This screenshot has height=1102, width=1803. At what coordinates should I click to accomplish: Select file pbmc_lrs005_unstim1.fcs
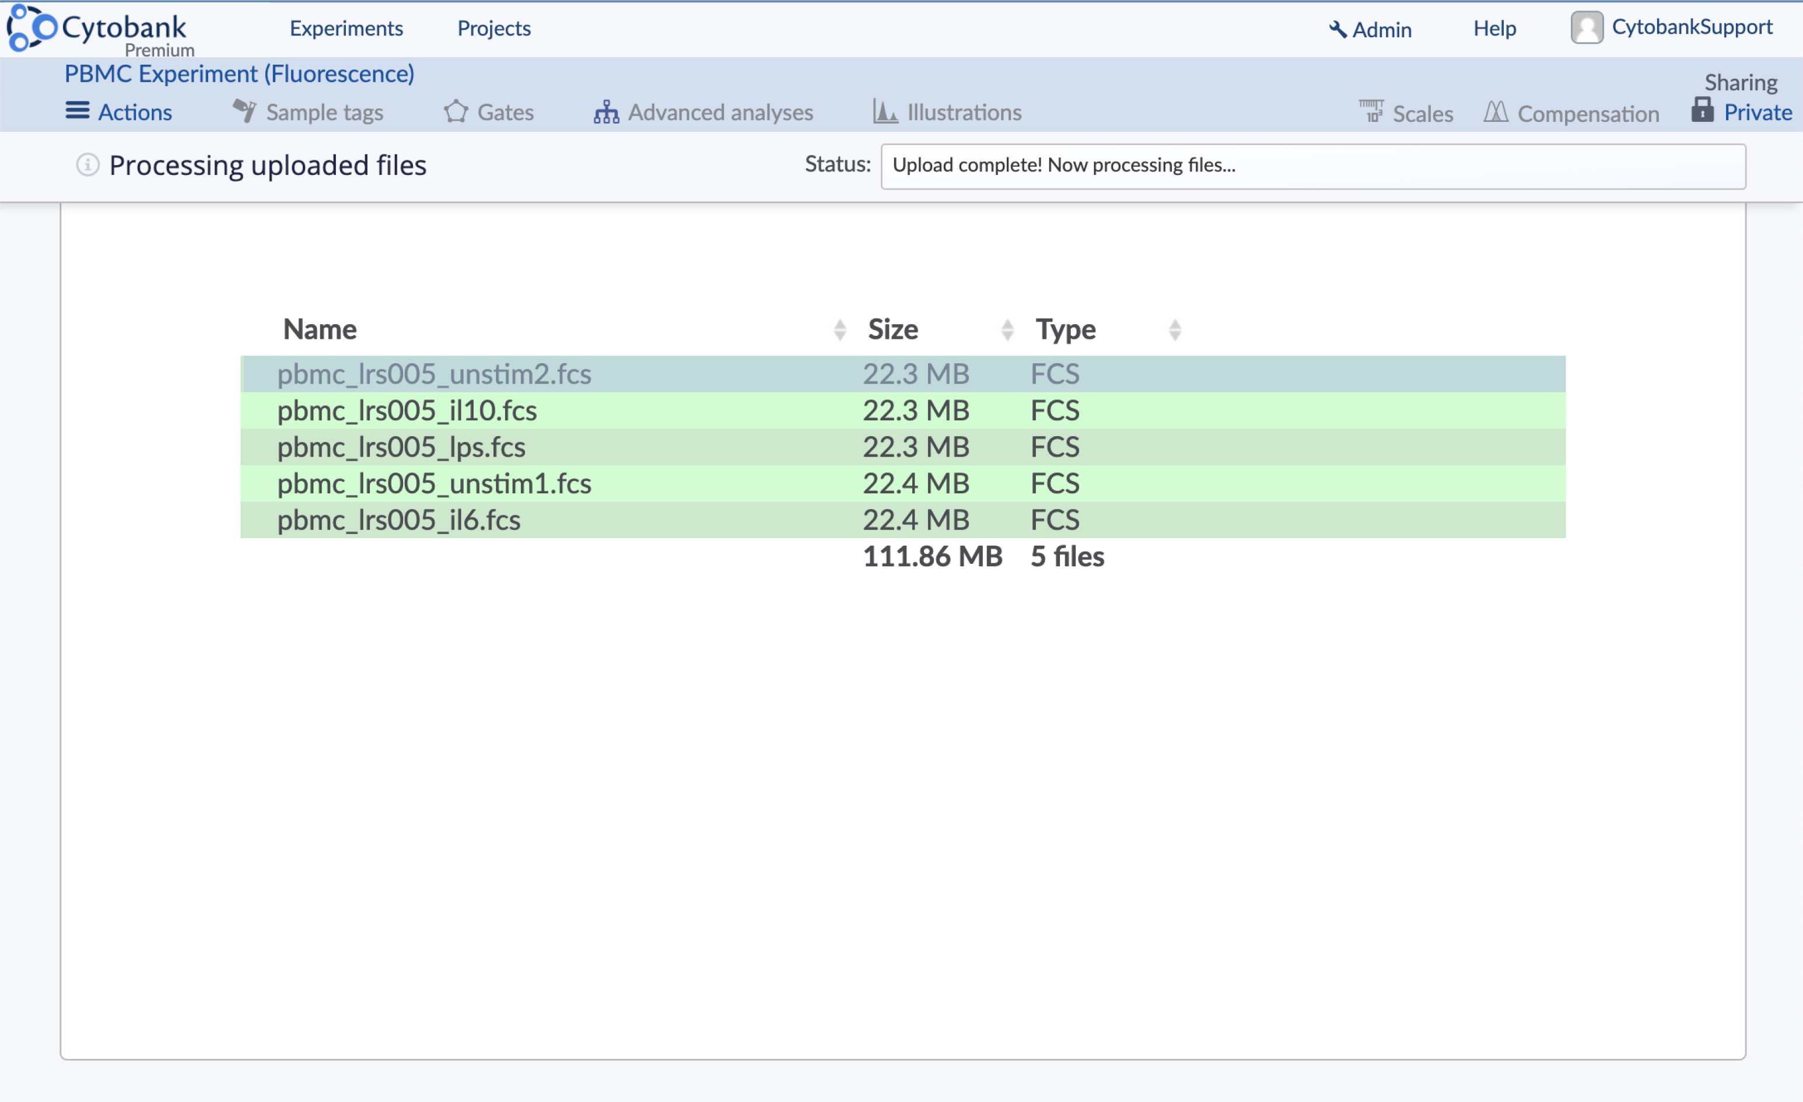(x=902, y=483)
